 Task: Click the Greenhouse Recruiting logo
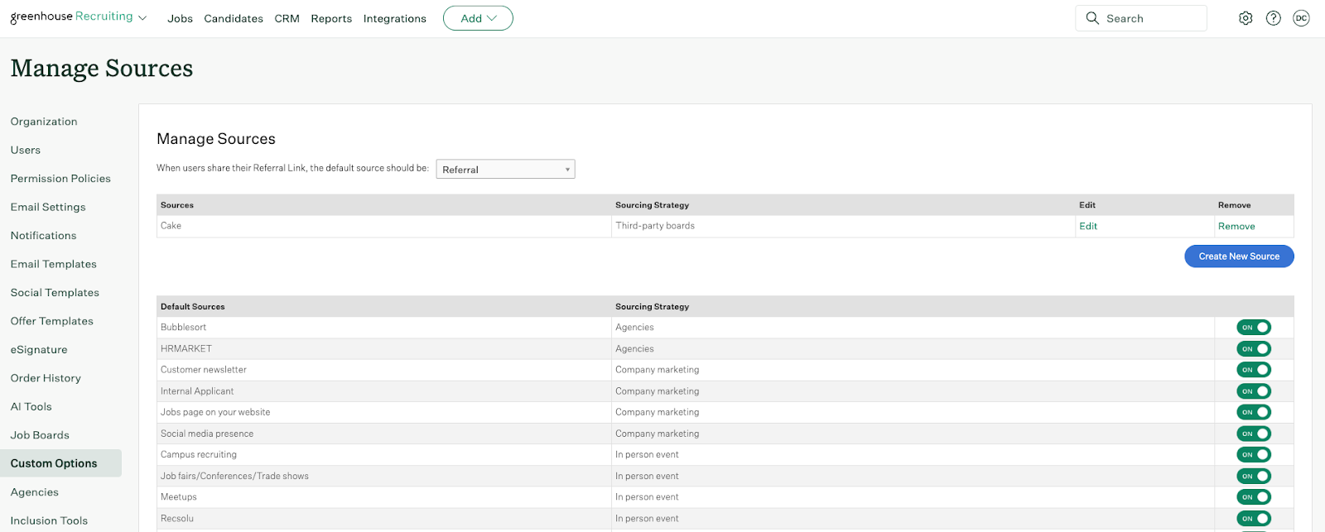point(71,17)
